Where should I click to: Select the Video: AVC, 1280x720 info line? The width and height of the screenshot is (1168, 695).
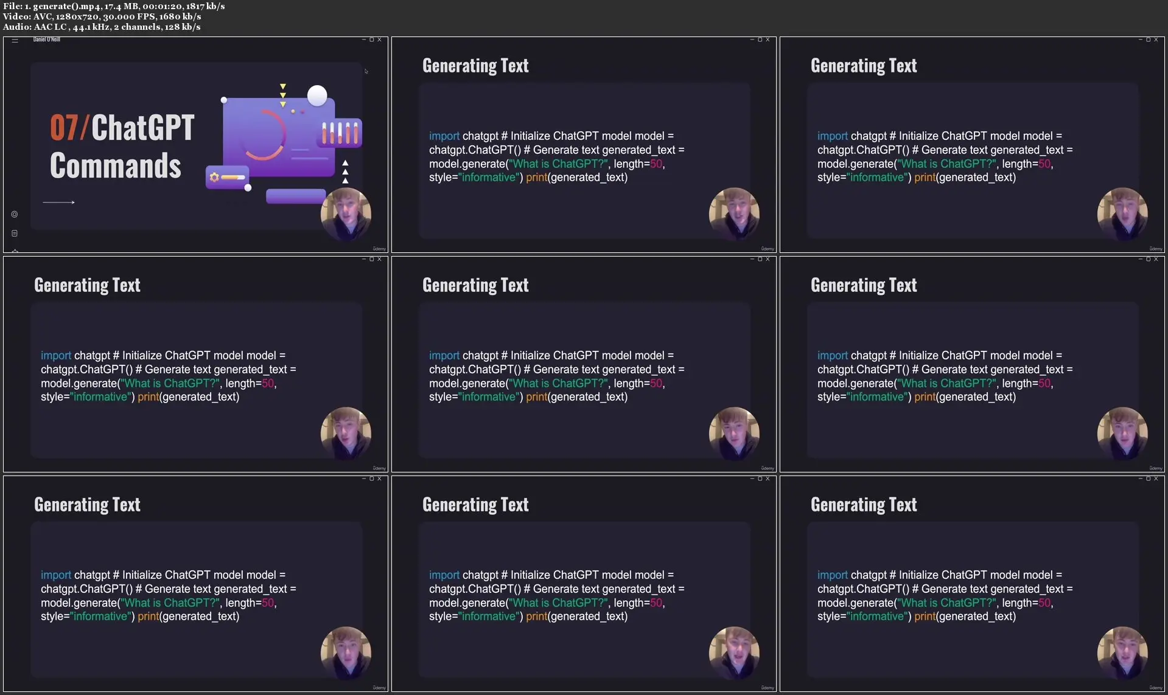pyautogui.click(x=102, y=16)
